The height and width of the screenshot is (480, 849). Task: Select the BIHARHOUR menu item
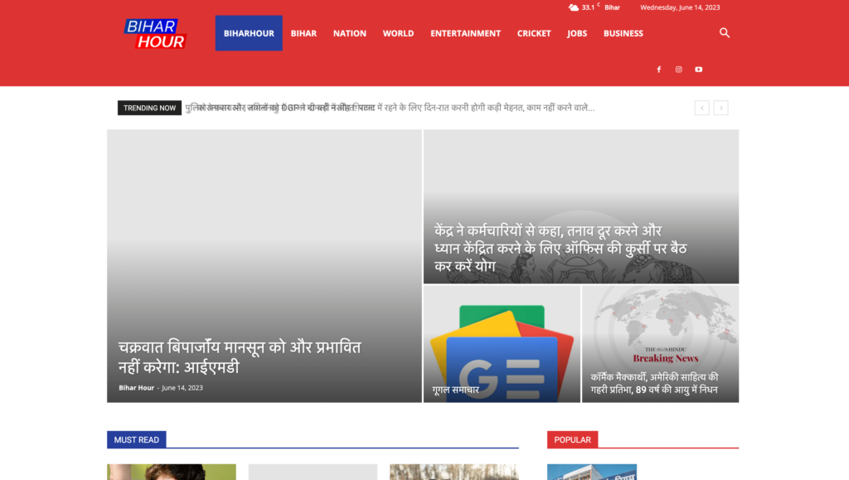[x=249, y=33]
